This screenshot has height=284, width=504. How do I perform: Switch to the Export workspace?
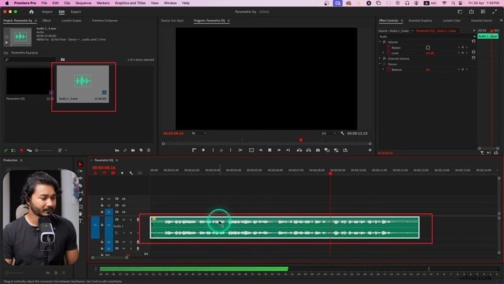(x=76, y=11)
